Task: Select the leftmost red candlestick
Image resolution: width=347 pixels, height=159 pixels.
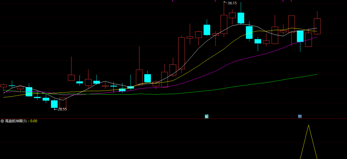Action: tap(3, 86)
